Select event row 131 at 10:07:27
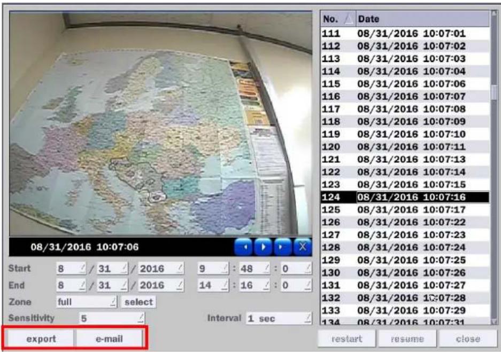Screen dimensions: 501x352 [405, 285]
